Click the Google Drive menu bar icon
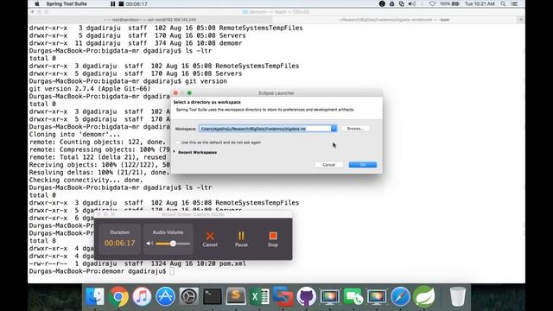This screenshot has height=311, width=553. coord(391,3)
